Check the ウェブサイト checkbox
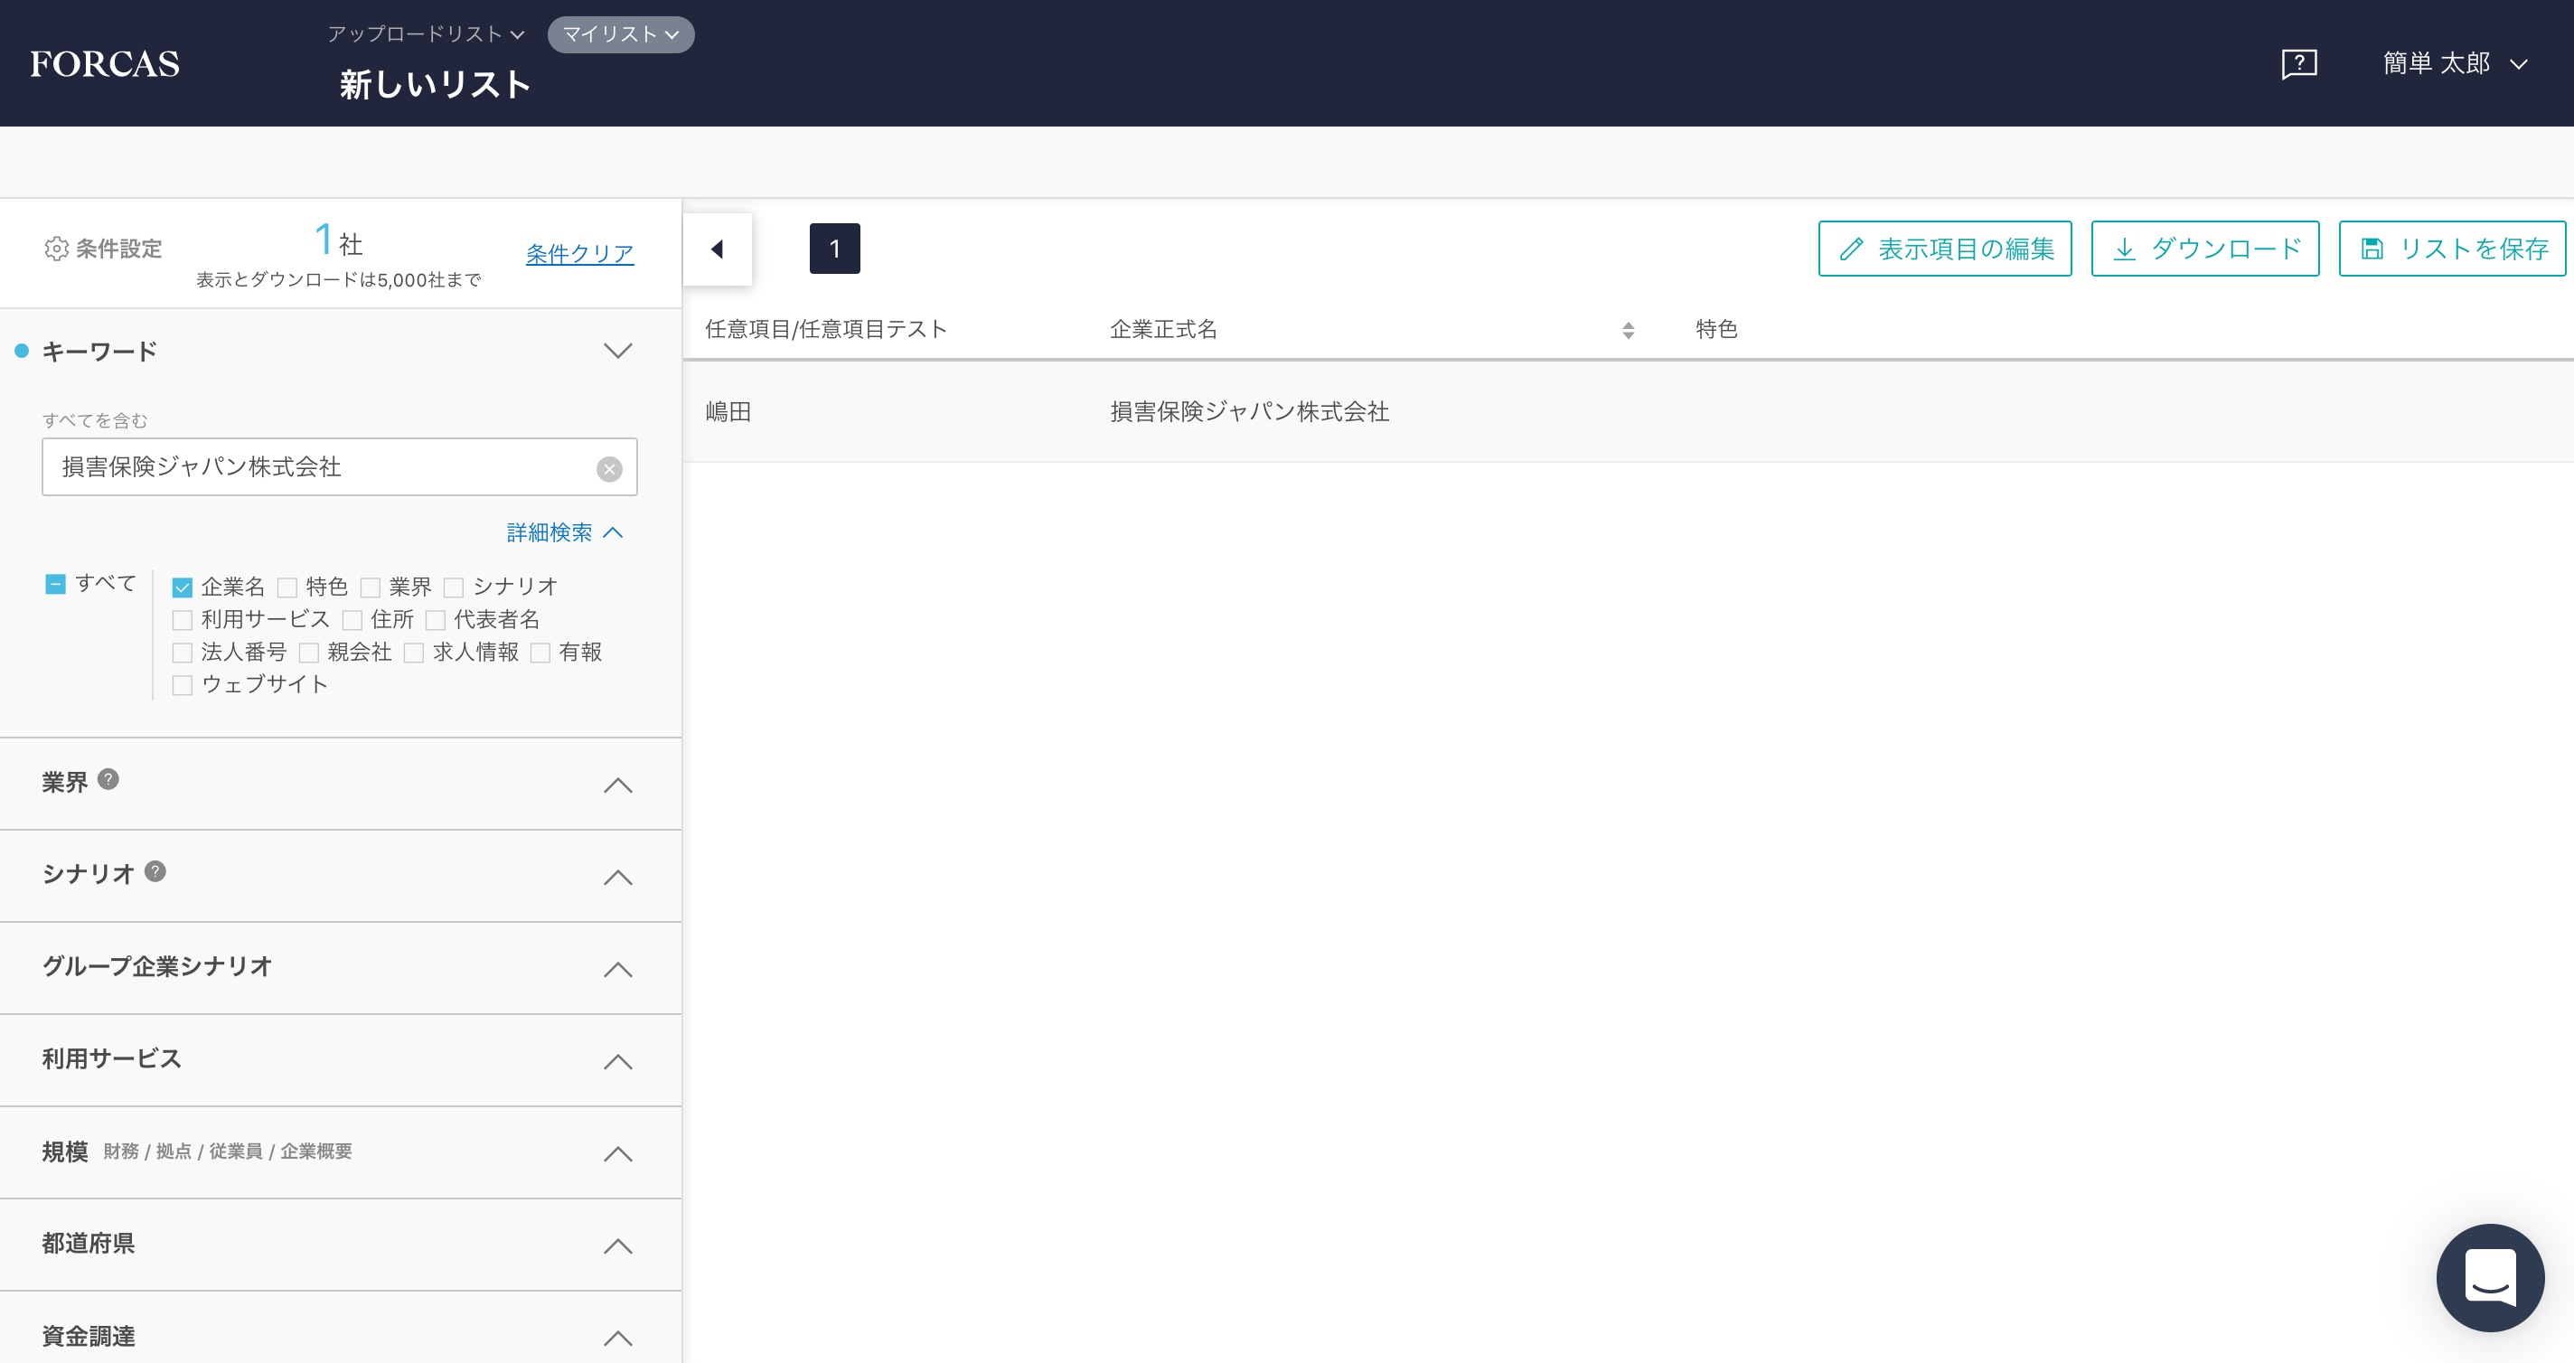 [x=182, y=685]
